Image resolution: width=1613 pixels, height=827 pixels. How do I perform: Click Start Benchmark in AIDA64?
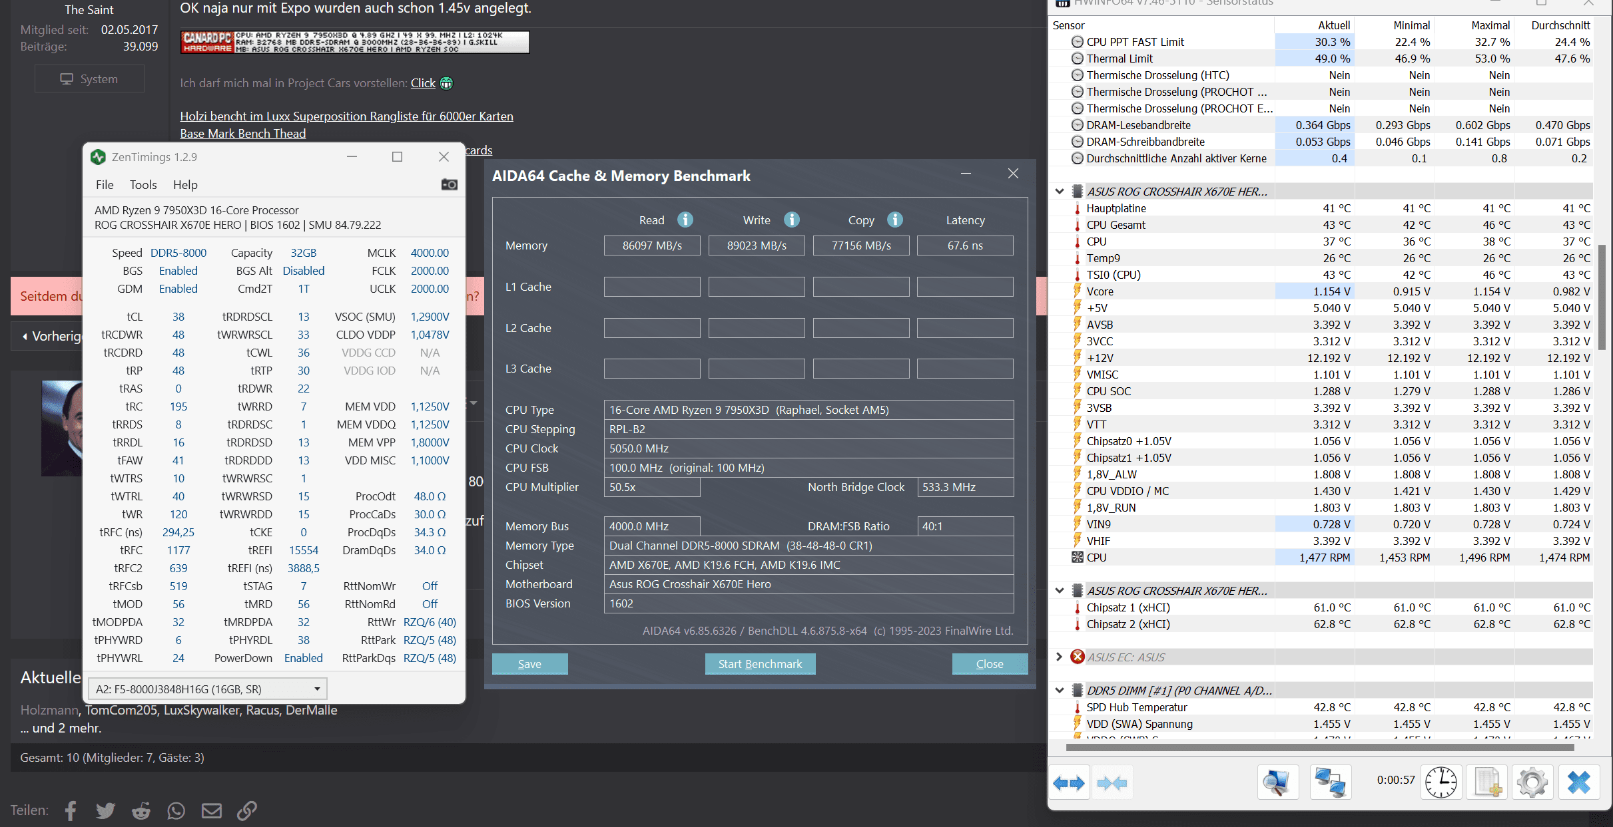click(760, 664)
